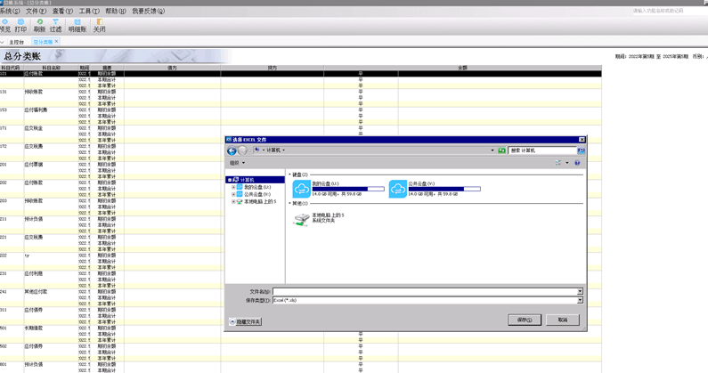Open the 保存类型 file type dropdown
Image resolution: width=708 pixels, height=373 pixels.
[580, 300]
